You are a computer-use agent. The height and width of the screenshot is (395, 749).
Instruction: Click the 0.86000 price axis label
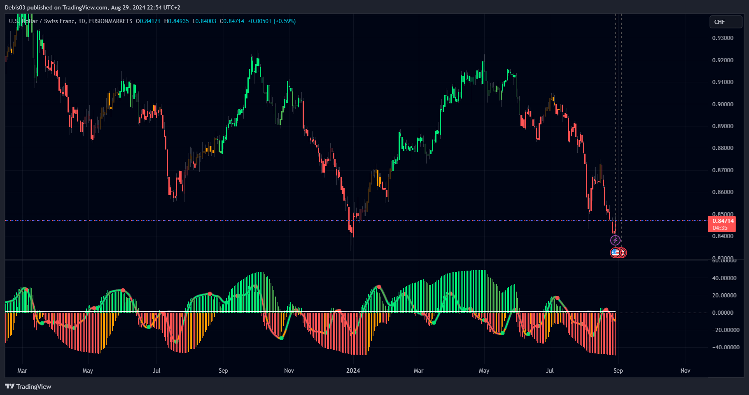pyautogui.click(x=723, y=192)
